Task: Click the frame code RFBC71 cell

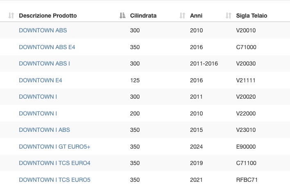Action: pos(247,180)
